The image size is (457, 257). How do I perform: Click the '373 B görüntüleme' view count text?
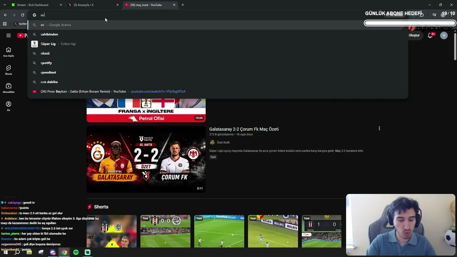point(221,135)
